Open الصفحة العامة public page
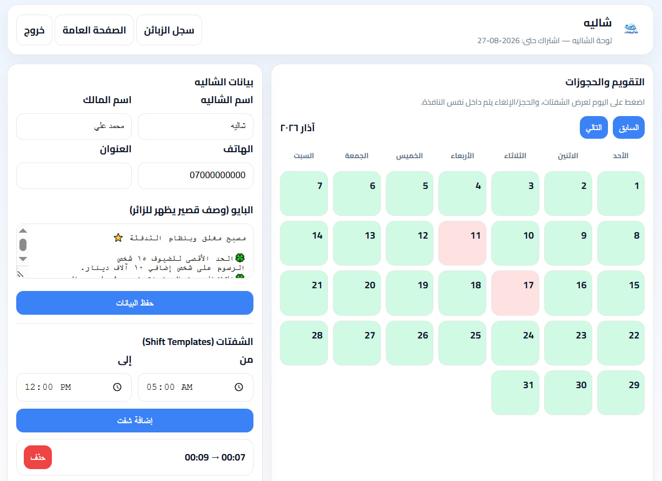This screenshot has height=481, width=662. [94, 30]
